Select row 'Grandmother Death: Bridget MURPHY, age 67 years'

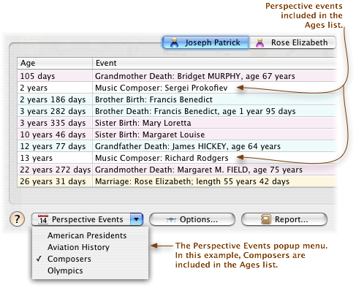click(x=177, y=76)
